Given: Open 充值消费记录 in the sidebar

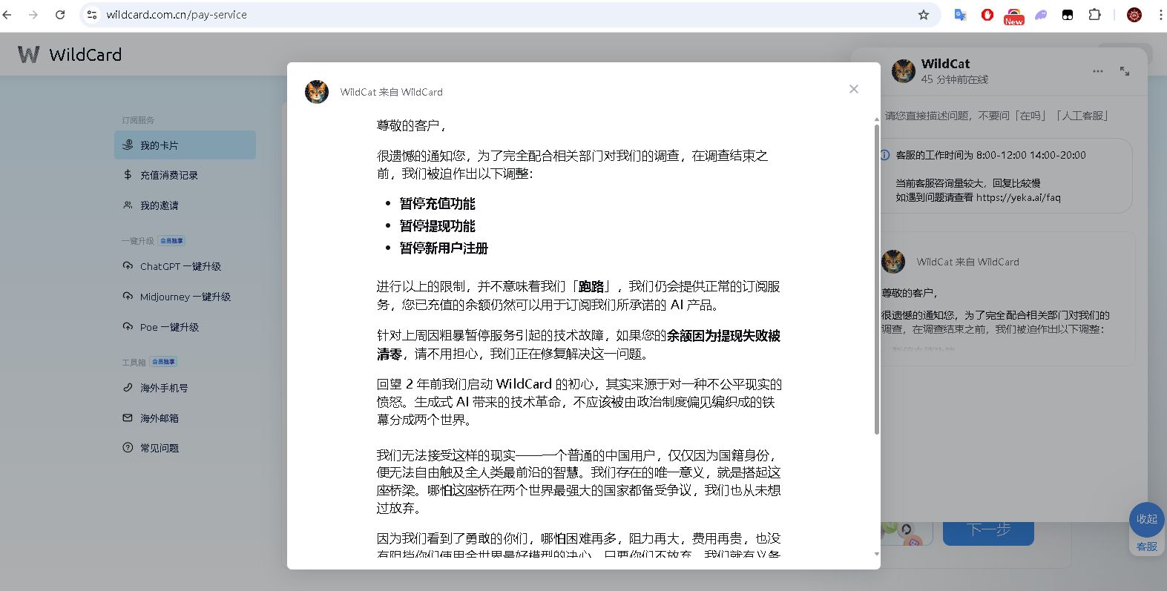Looking at the screenshot, I should pyautogui.click(x=185, y=175).
